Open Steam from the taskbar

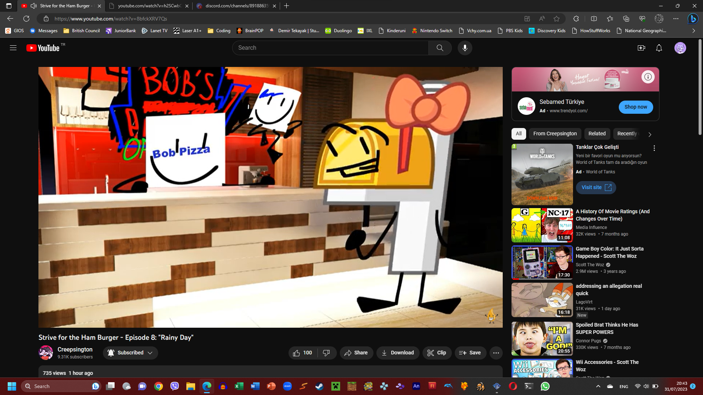tap(320, 386)
